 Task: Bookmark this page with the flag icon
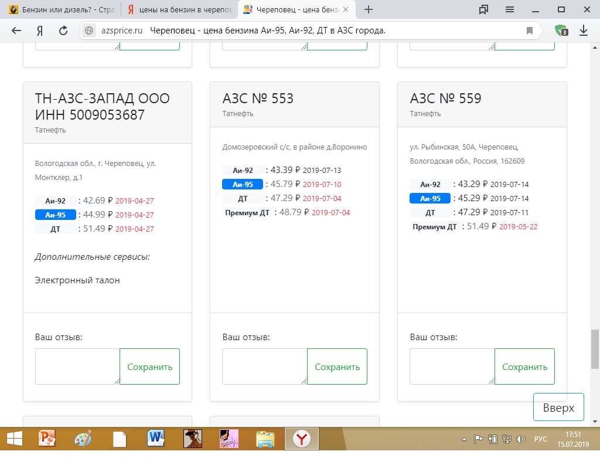[x=530, y=30]
